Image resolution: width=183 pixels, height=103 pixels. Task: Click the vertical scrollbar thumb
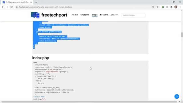182,35
